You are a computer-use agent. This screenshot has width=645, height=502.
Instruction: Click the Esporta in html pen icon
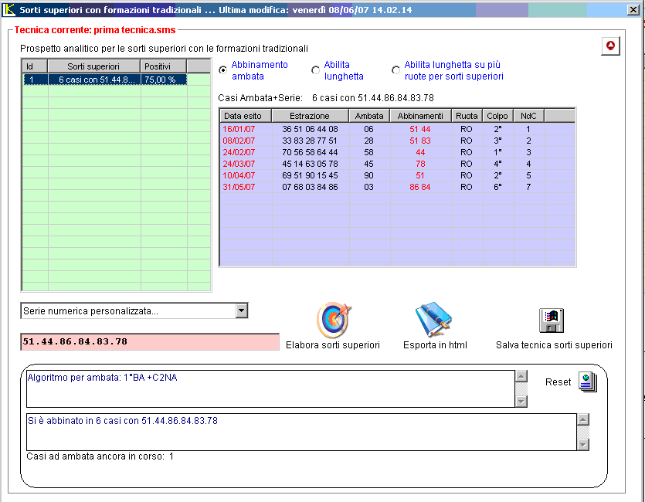[433, 320]
